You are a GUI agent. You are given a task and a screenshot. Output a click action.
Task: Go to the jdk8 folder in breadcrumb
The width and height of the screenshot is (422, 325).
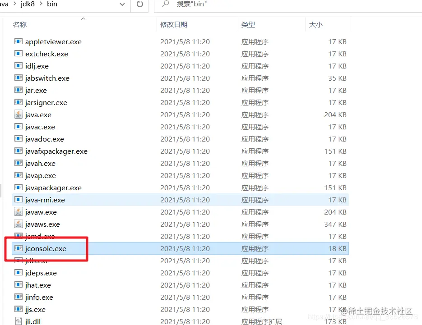[28, 4]
